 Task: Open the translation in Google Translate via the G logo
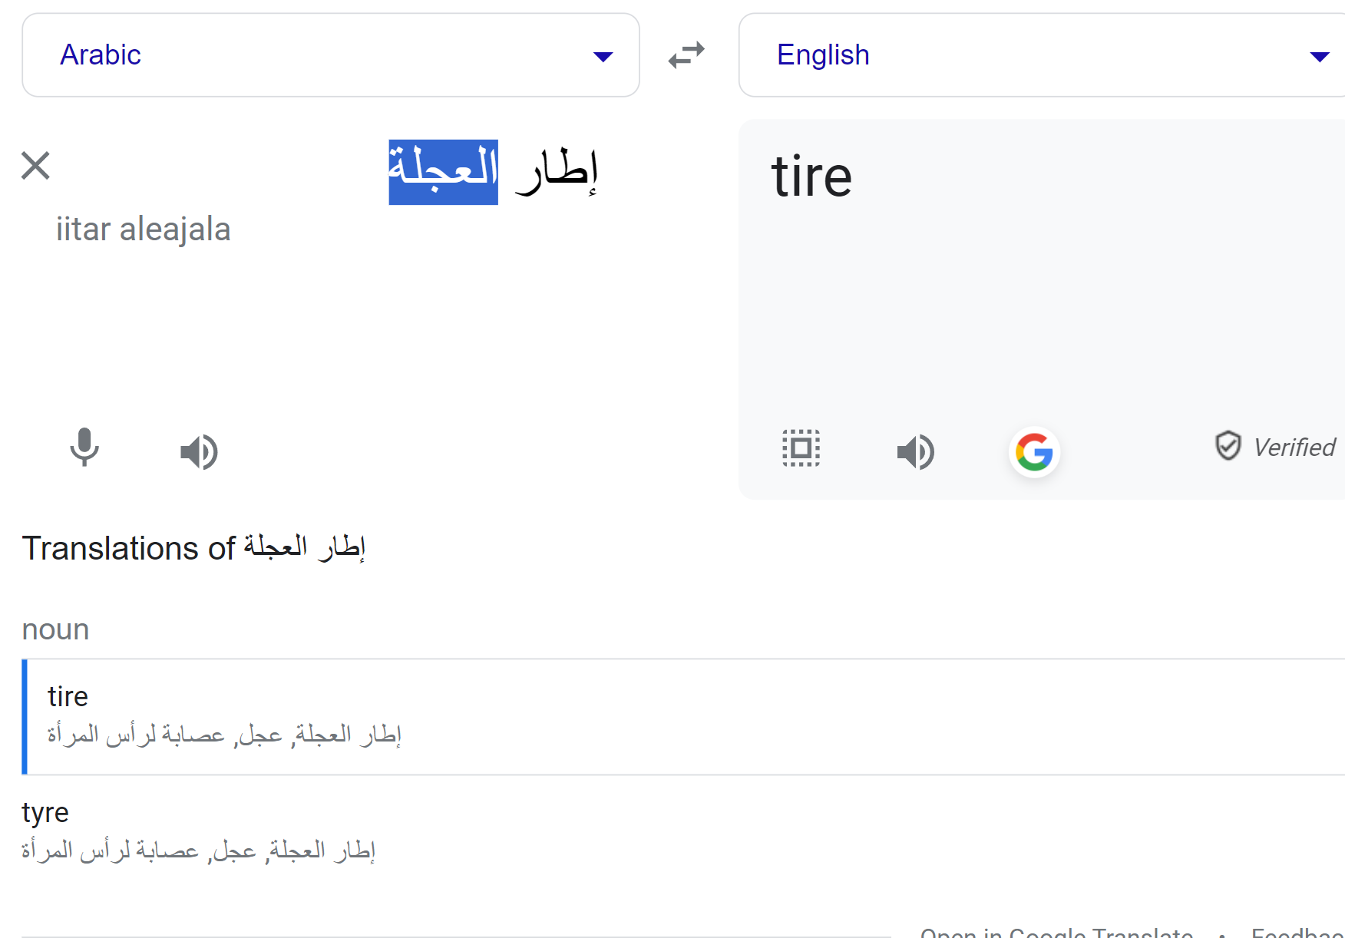coord(1034,452)
